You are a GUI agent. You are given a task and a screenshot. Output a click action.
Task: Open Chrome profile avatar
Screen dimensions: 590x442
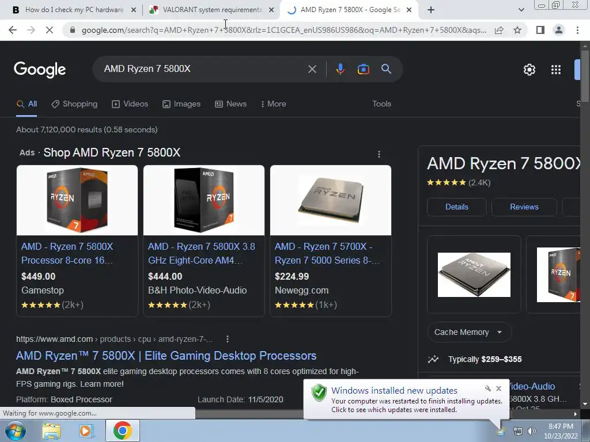(559, 30)
